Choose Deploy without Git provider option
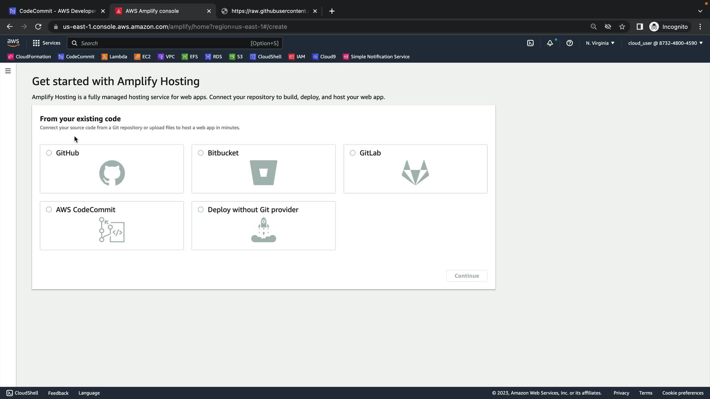Viewport: 710px width, 399px height. pos(201,209)
